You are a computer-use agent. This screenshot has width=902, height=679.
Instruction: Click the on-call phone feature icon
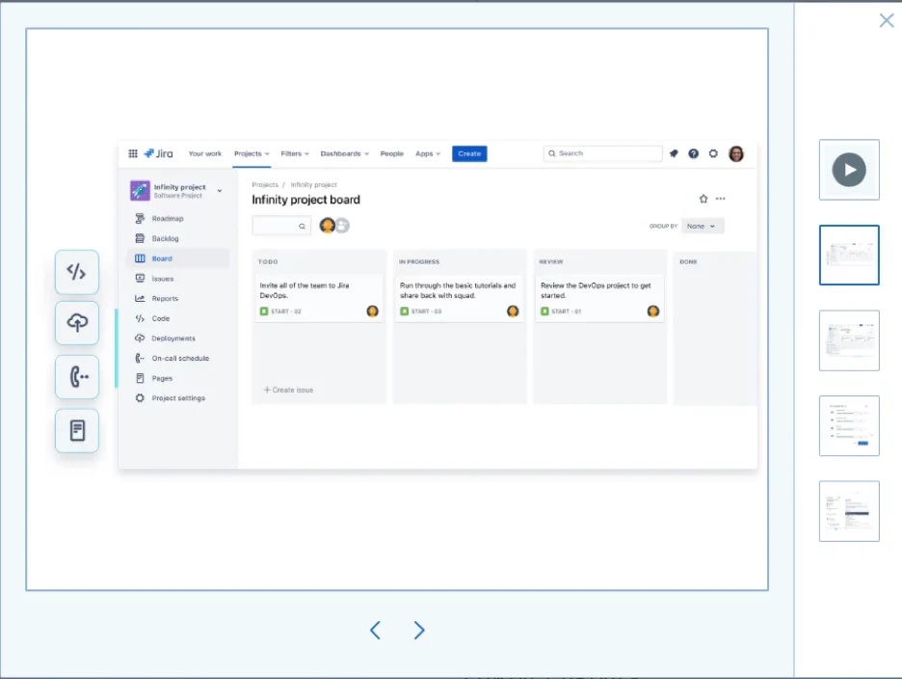(x=77, y=377)
